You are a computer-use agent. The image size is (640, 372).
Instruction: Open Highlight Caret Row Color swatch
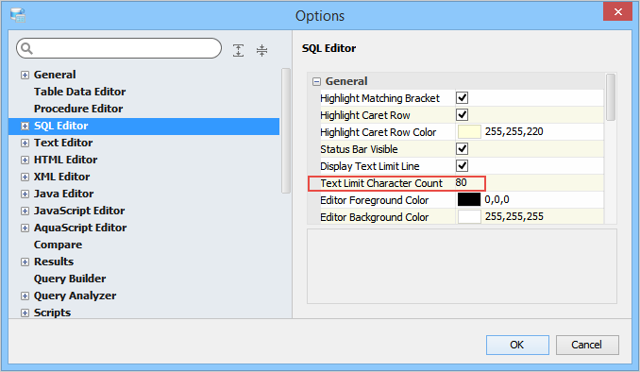pos(469,132)
